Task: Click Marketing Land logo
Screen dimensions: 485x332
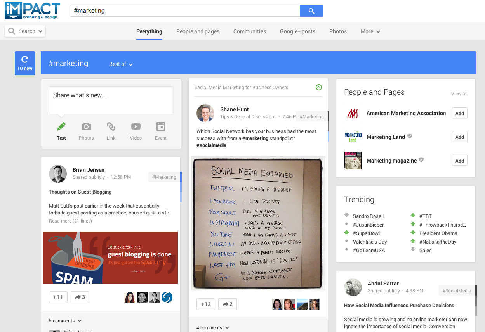Action: click(353, 137)
